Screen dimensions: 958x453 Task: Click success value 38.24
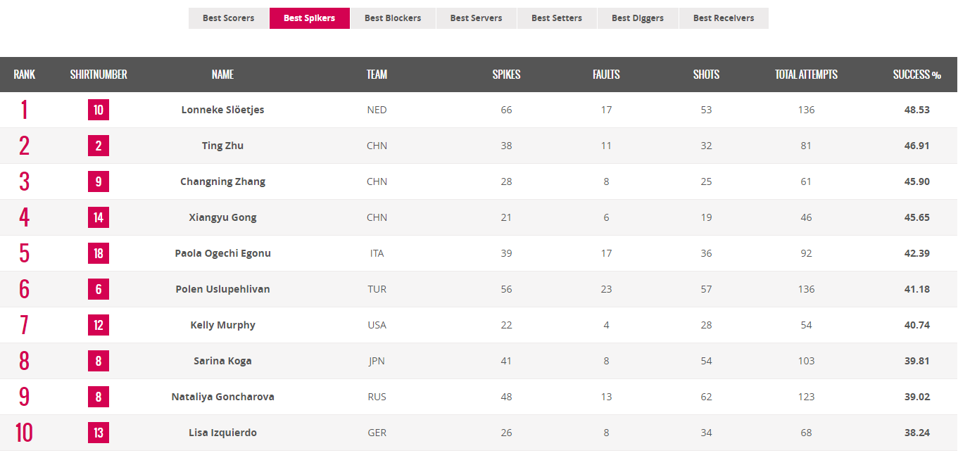click(x=916, y=433)
